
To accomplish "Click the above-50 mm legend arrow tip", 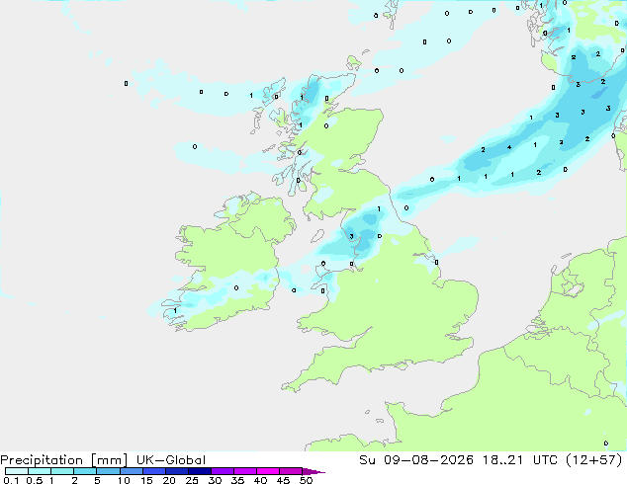I will pyautogui.click(x=313, y=471).
